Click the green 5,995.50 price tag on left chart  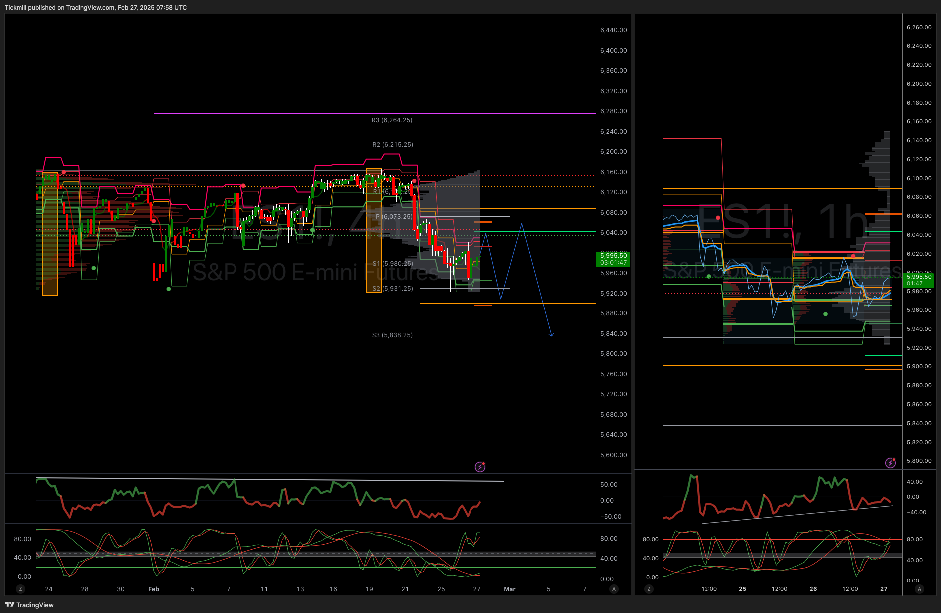tap(613, 259)
